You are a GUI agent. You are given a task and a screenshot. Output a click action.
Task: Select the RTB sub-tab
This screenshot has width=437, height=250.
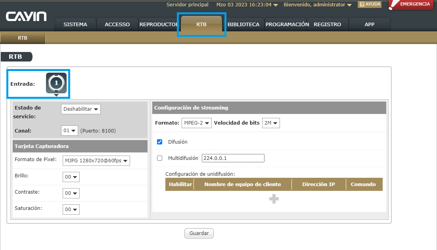(x=23, y=38)
